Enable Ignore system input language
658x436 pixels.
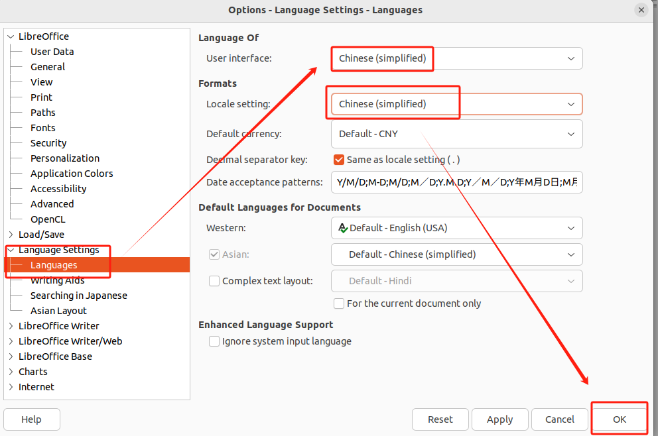(214, 341)
